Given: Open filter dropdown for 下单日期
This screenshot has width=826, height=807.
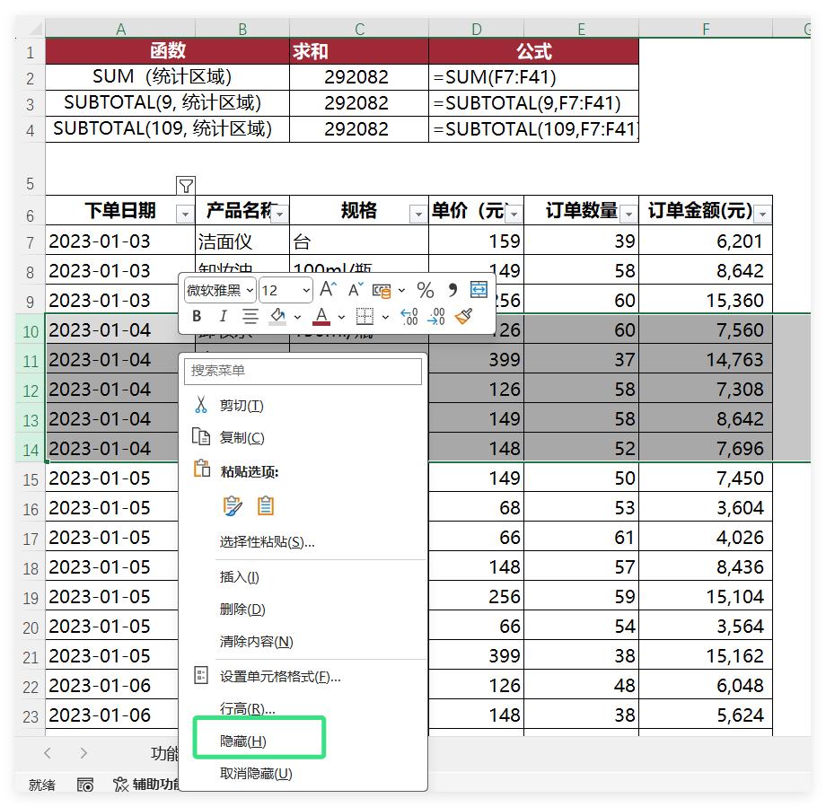Looking at the screenshot, I should tap(185, 215).
